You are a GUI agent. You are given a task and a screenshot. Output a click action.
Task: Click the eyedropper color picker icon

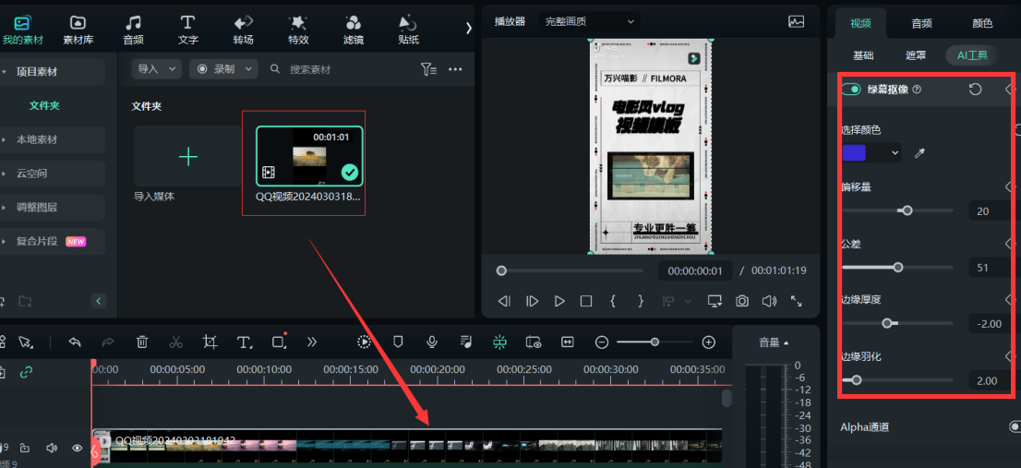coord(919,153)
